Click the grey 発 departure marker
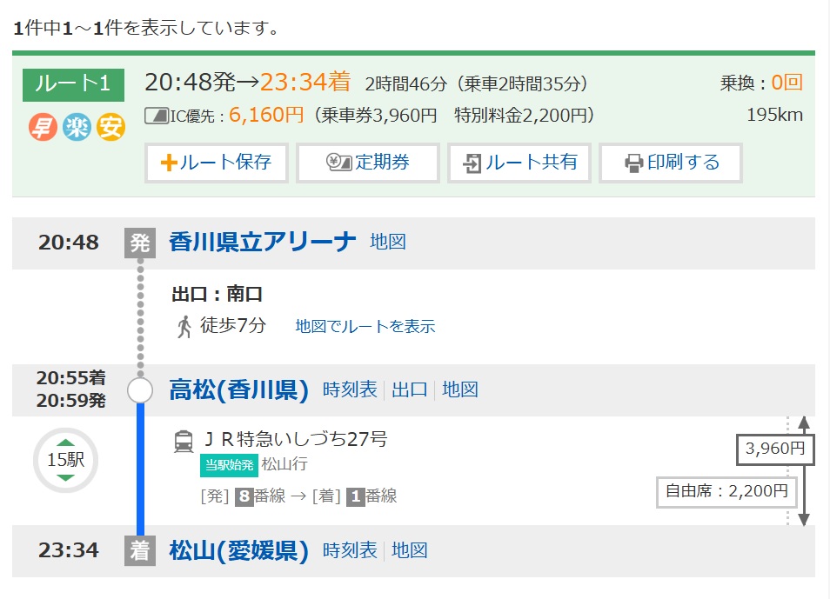The image size is (830, 599). 139,243
